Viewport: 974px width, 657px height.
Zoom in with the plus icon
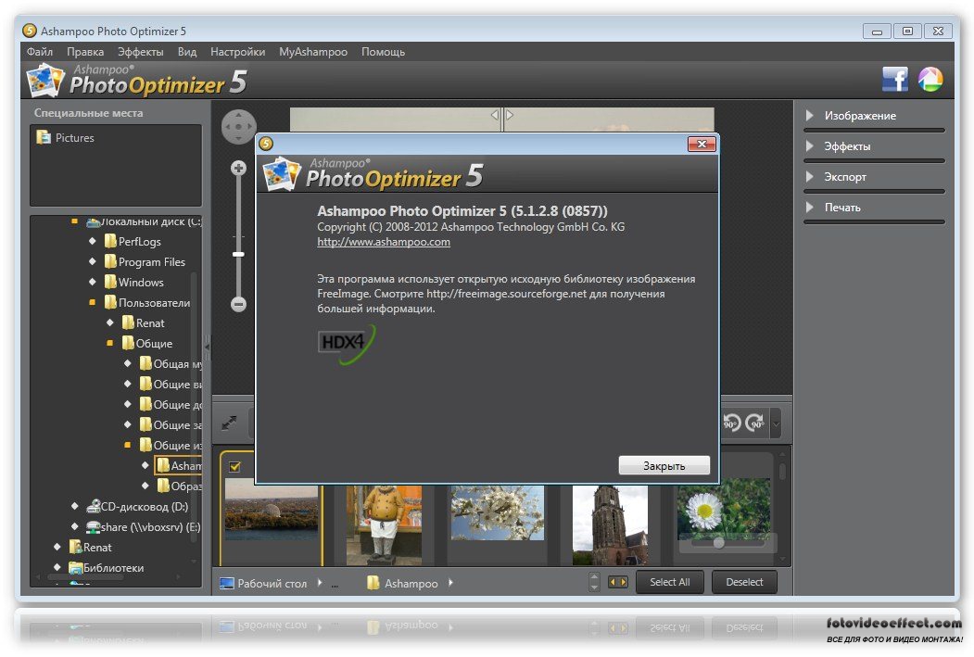tap(238, 168)
